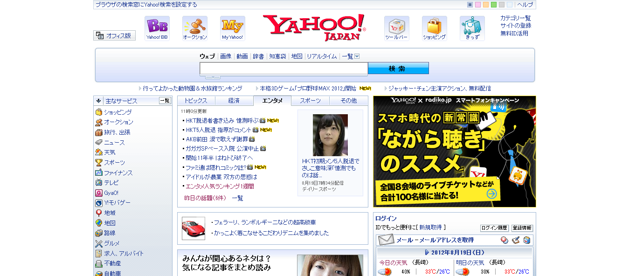Open 行ってよかった動物園&水族館ランキング link
This screenshot has width=629, height=276.
193,88
